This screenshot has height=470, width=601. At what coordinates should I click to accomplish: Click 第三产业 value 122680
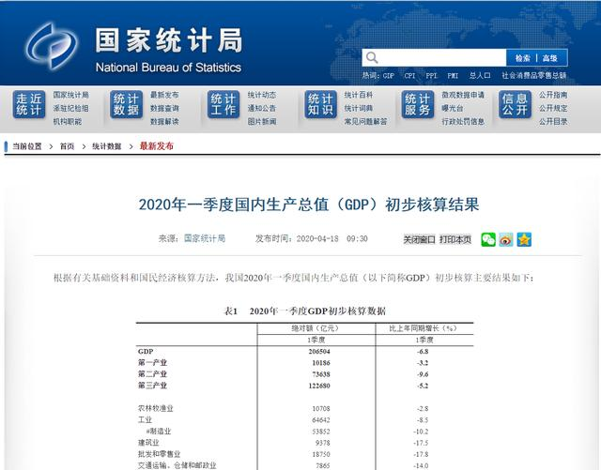click(319, 386)
